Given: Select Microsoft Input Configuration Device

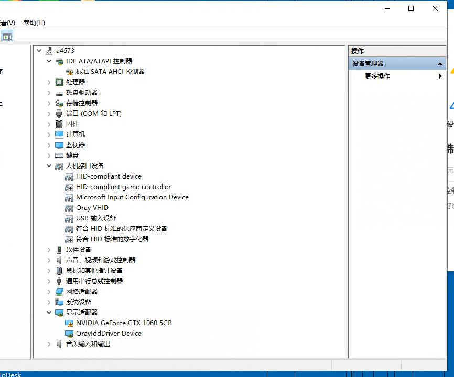Looking at the screenshot, I should click(x=132, y=197).
